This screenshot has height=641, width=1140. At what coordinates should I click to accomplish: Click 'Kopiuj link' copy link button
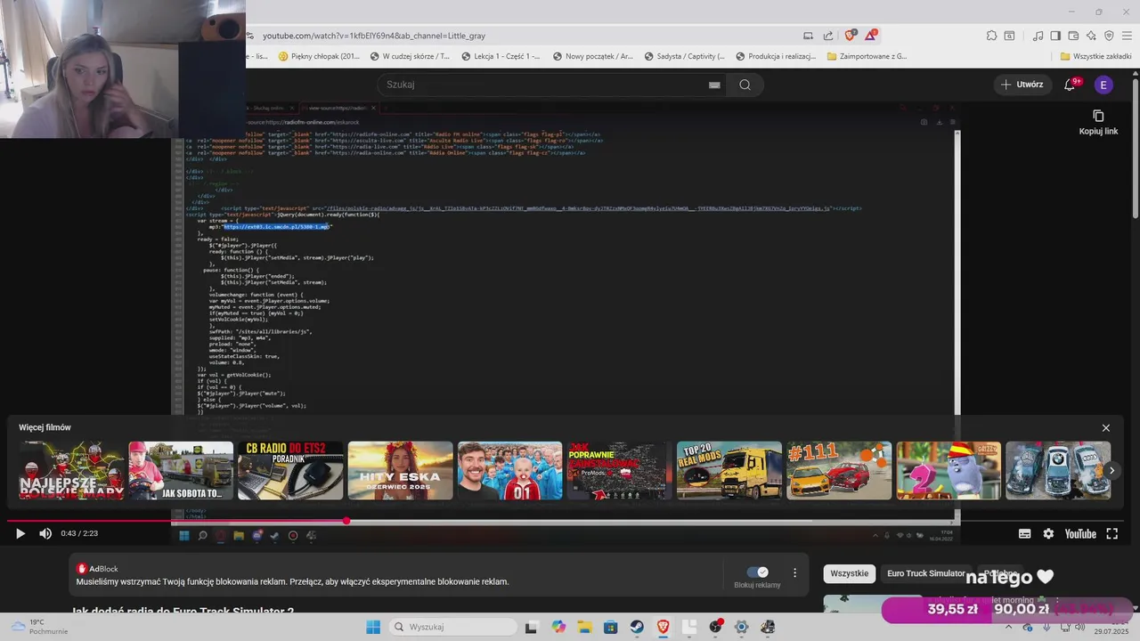click(1098, 123)
